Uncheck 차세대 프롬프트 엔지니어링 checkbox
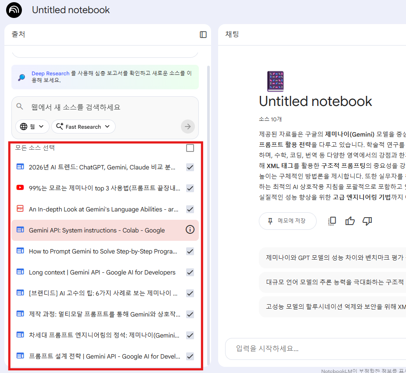406x373 pixels. pyautogui.click(x=190, y=335)
